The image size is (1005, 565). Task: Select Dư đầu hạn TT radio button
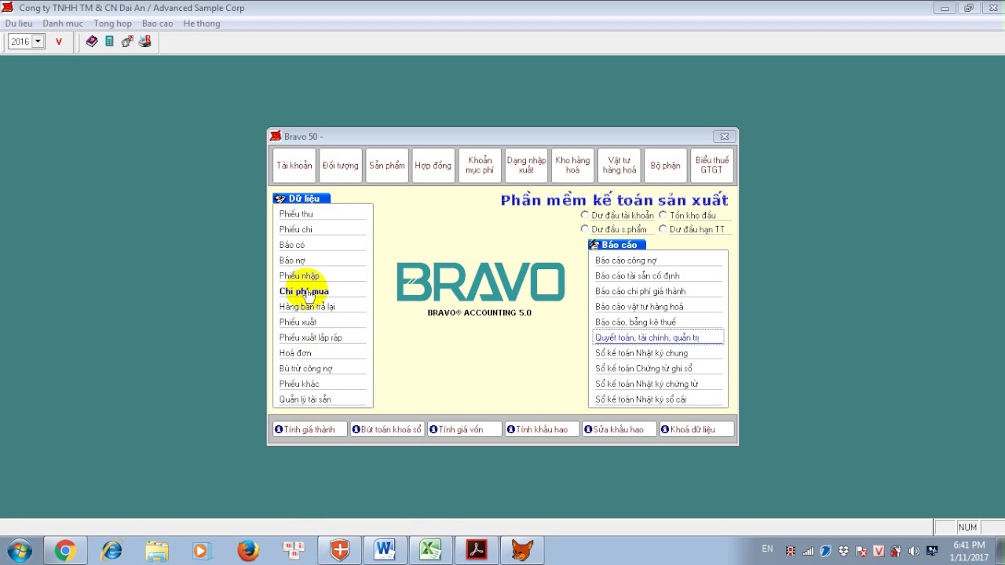point(663,229)
